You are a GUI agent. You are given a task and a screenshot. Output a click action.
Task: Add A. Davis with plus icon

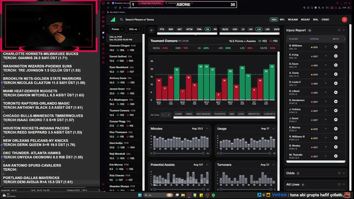(336, 74)
